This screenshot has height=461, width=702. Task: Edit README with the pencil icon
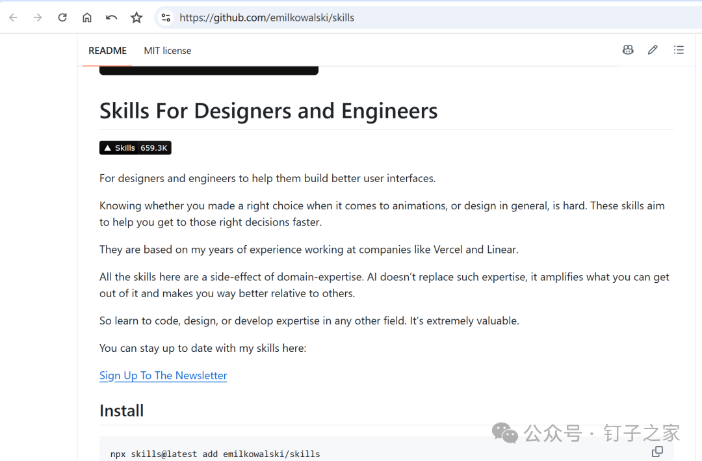click(653, 49)
